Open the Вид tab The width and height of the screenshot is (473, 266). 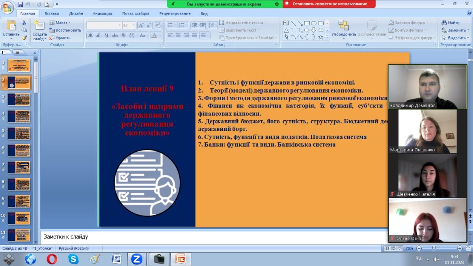204,13
